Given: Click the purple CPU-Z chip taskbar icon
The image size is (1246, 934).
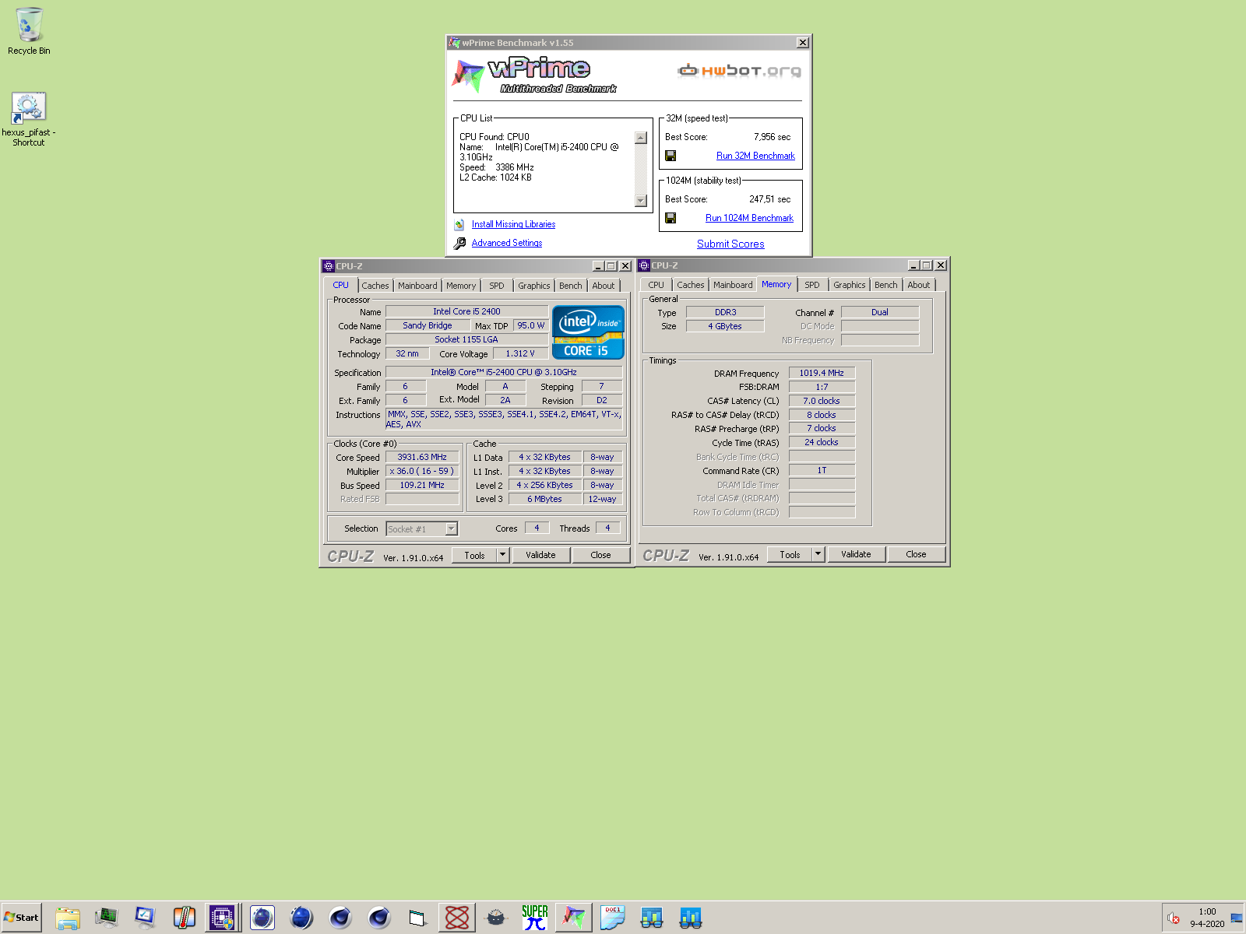Looking at the screenshot, I should coord(222,918).
